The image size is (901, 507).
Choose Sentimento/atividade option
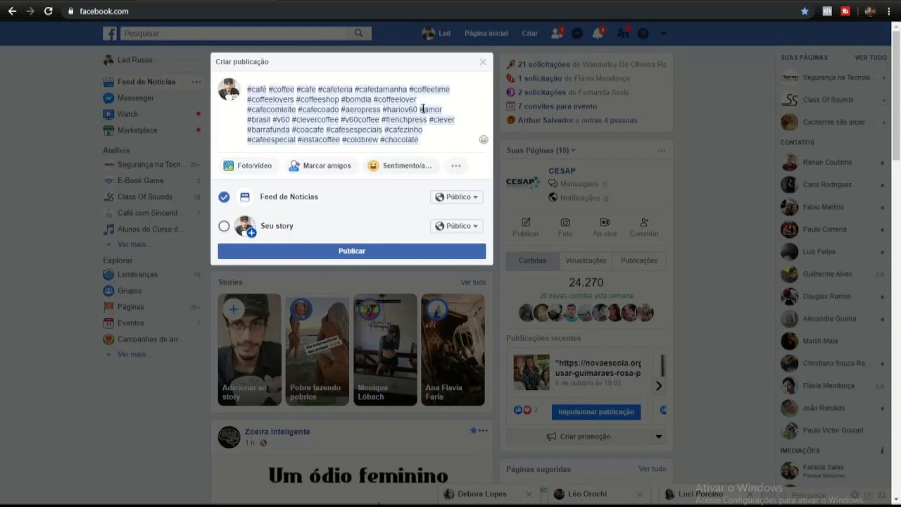tap(400, 165)
